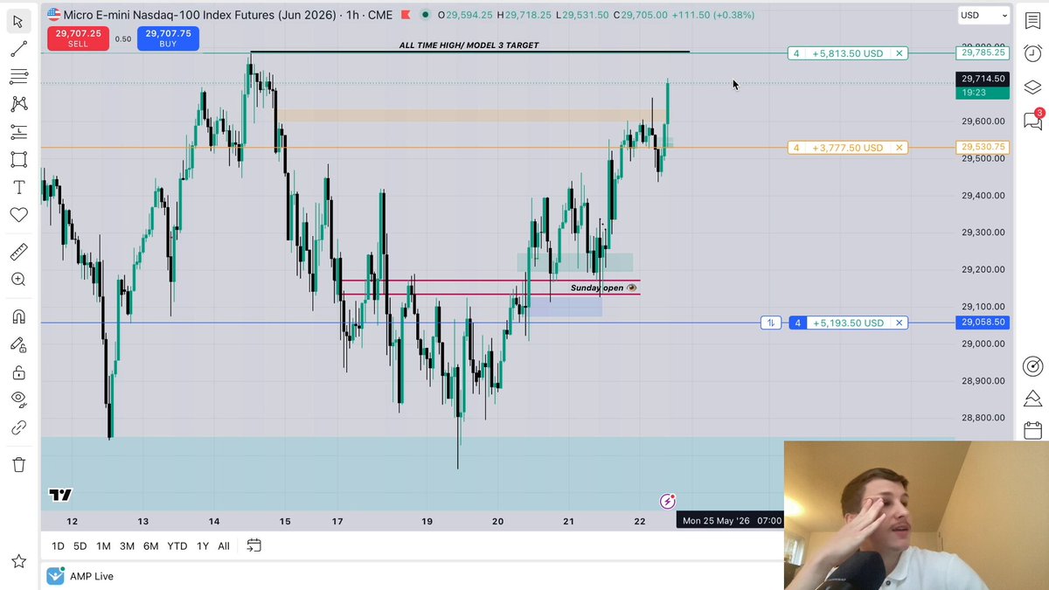
Task: Cancel the +5,813.50 USD order line
Action: 899,53
